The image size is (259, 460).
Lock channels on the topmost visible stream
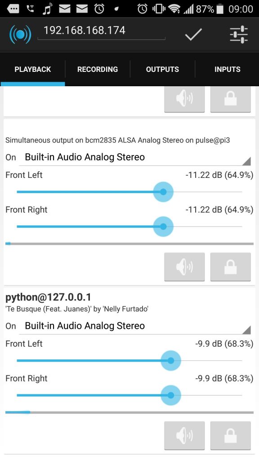click(x=230, y=98)
